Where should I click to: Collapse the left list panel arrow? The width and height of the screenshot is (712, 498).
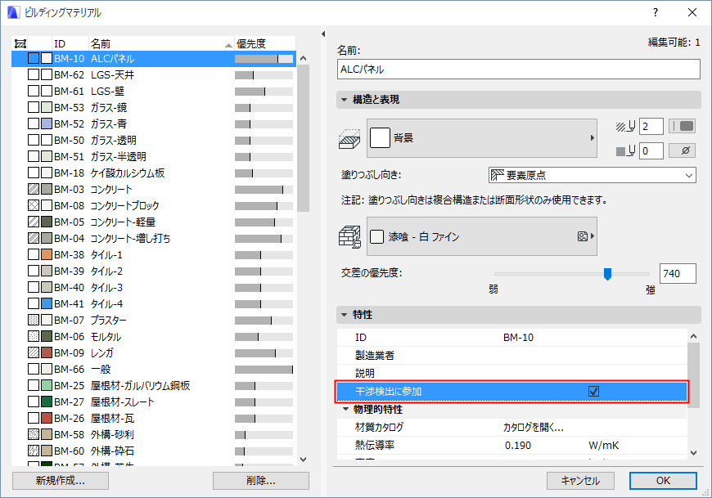(x=323, y=34)
